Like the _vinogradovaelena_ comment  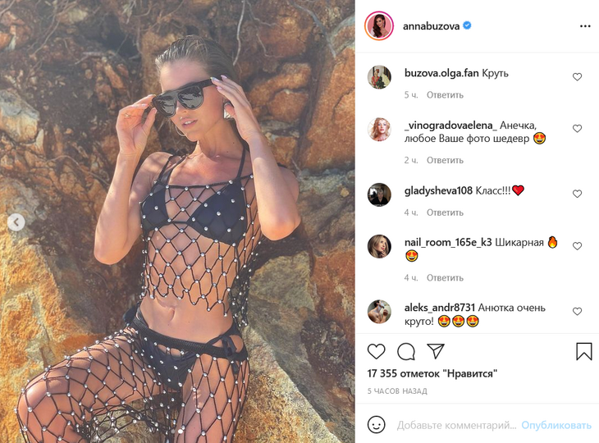pyautogui.click(x=577, y=129)
